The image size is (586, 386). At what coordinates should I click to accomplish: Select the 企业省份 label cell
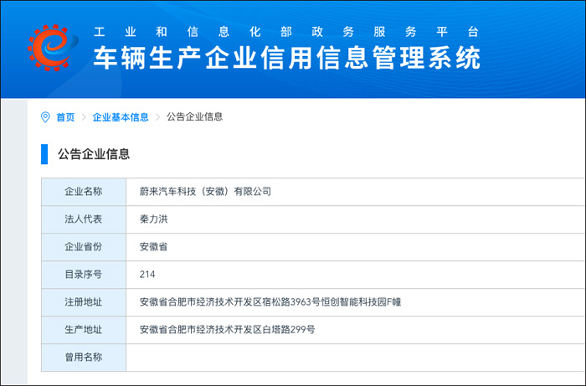pos(84,247)
